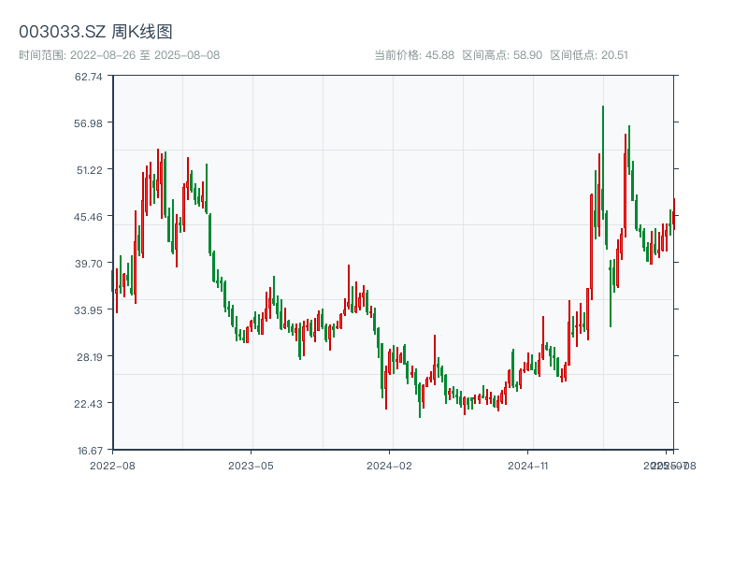748x561 pixels.
Task: Click the x-axis label 2023-05
Action: pyautogui.click(x=251, y=466)
